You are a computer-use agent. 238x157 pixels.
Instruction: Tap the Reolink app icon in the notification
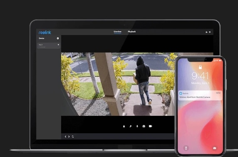coord(181,93)
